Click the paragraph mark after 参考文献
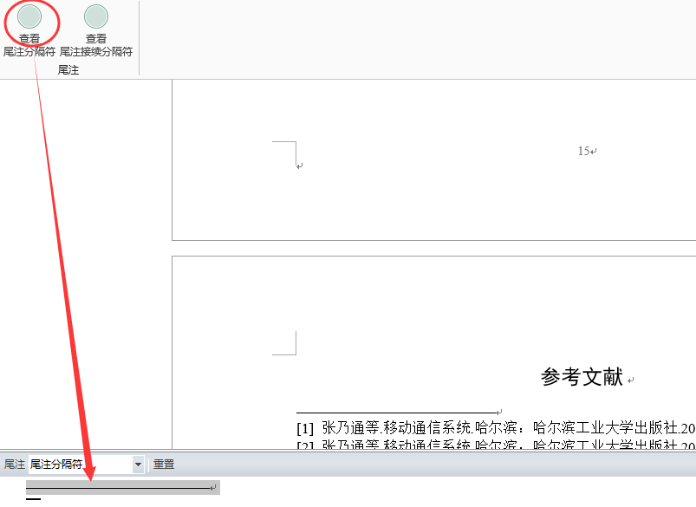The image size is (696, 507). [x=632, y=380]
